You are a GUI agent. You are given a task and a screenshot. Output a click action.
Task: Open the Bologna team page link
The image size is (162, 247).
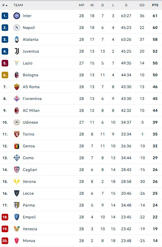(x=30, y=75)
